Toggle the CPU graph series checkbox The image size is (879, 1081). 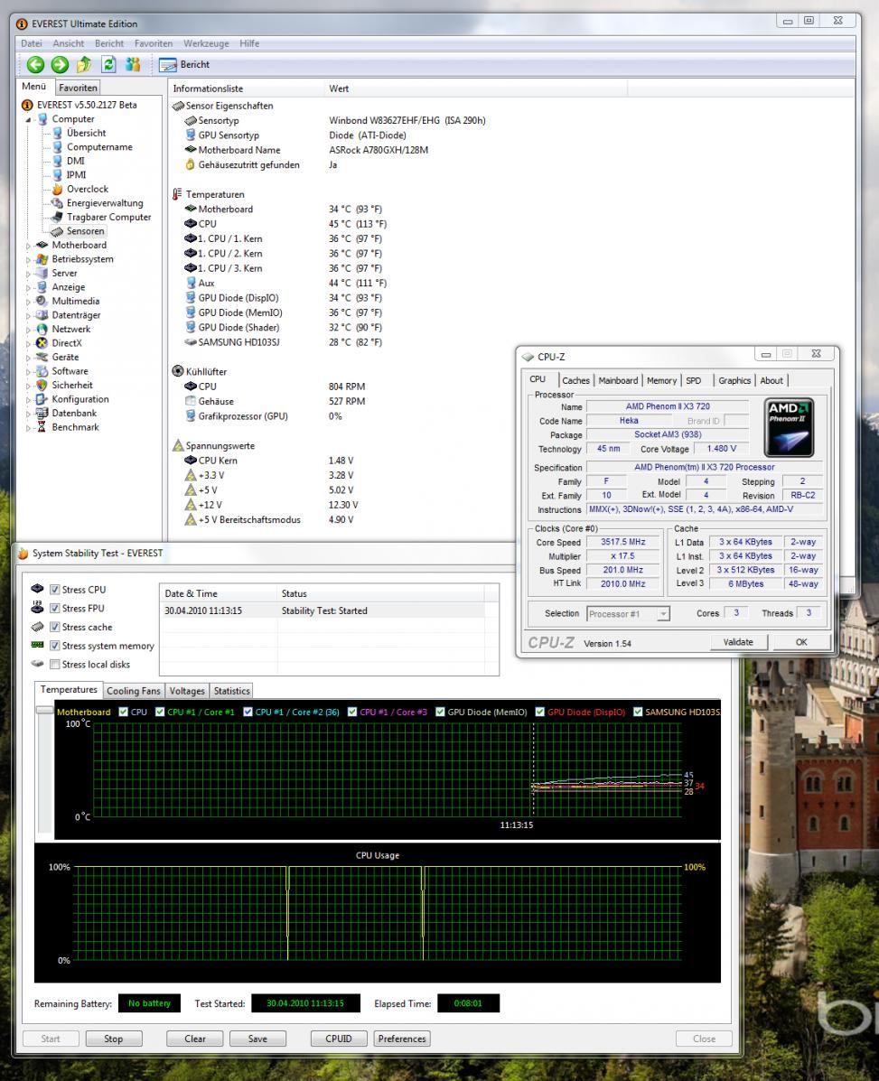click(x=124, y=713)
